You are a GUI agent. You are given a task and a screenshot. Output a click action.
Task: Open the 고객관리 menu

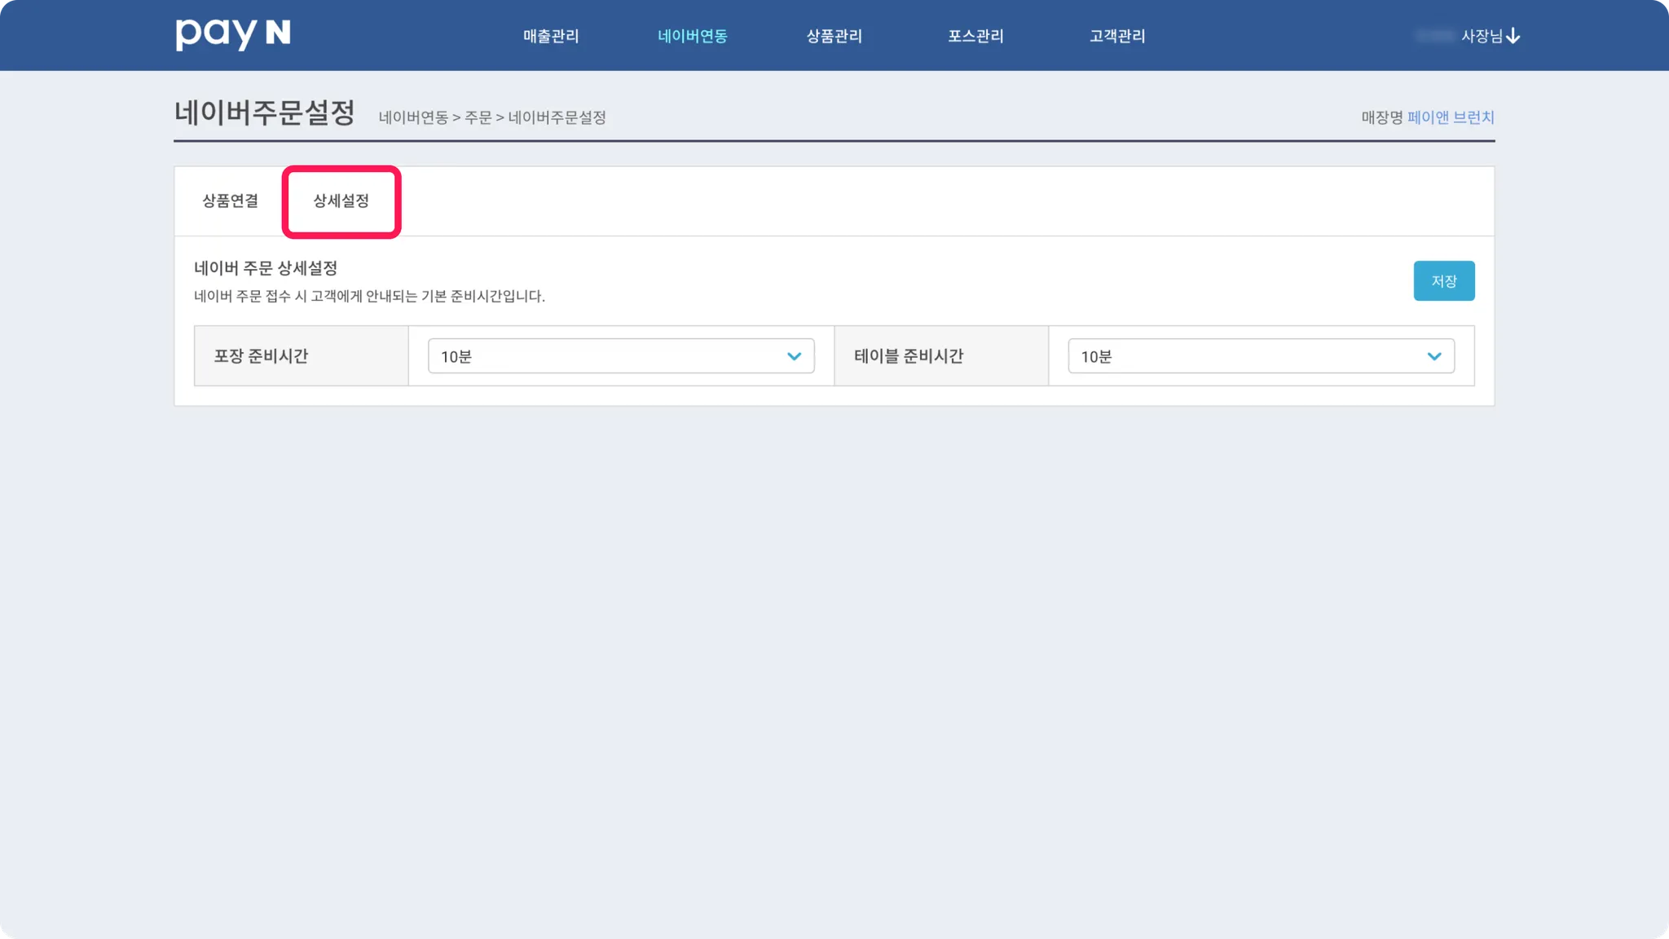click(1117, 36)
